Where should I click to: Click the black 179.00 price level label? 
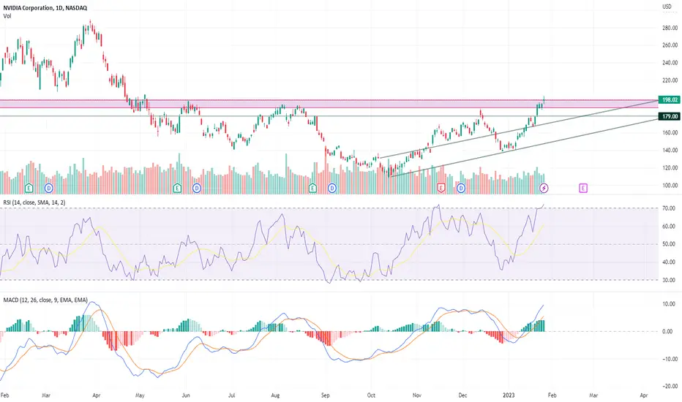click(x=670, y=116)
